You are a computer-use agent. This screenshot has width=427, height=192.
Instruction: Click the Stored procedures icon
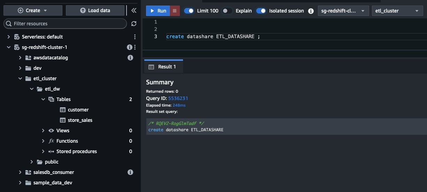(51, 151)
